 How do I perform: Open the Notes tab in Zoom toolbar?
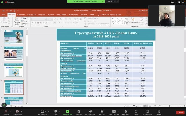pyautogui.click(x=158, y=111)
